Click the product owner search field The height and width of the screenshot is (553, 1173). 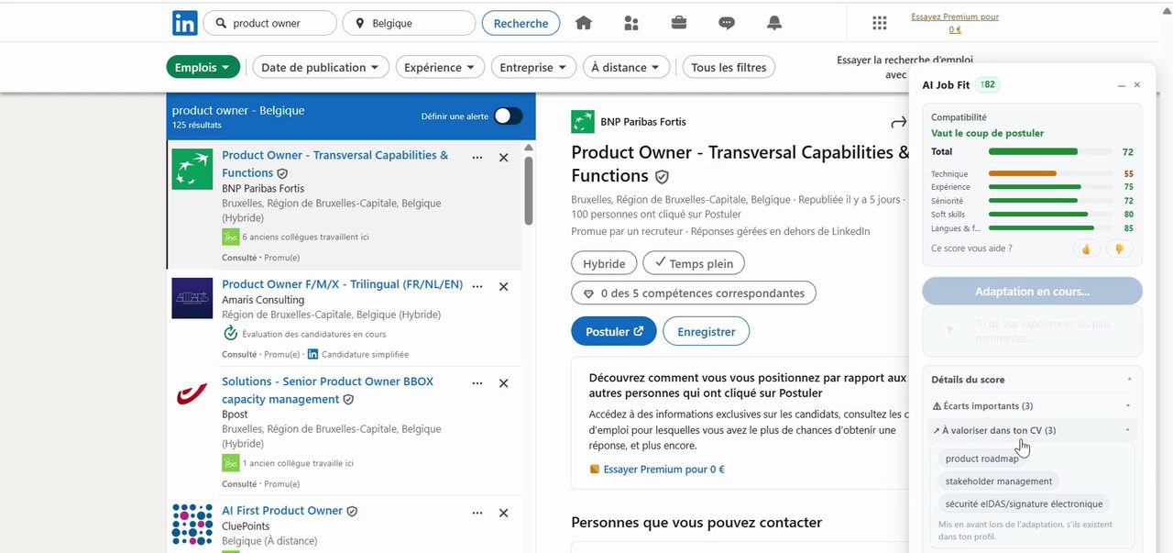pyautogui.click(x=269, y=23)
